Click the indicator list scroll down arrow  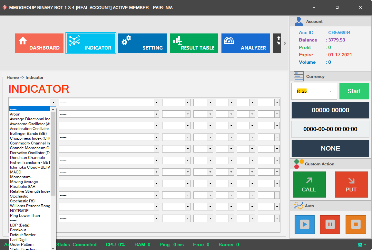53,248
